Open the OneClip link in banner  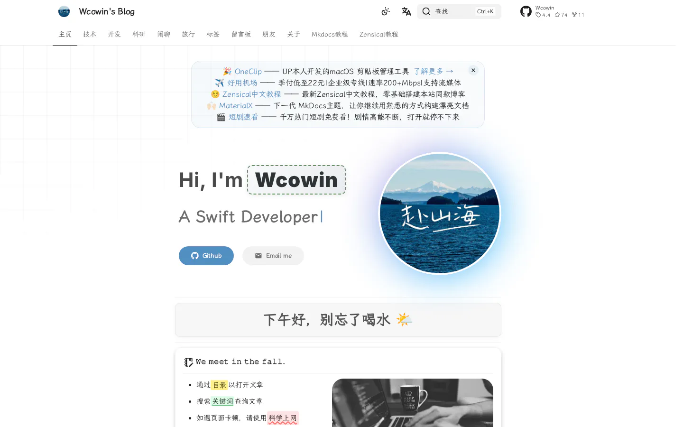[x=248, y=71]
